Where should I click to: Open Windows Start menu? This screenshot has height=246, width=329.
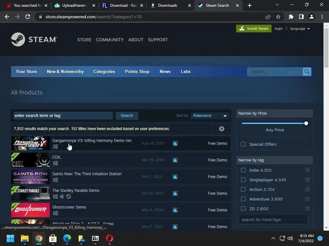(10, 238)
